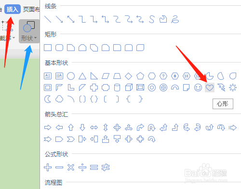Select the not-equal sign formula shape

pyautogui.click(x=106, y=167)
